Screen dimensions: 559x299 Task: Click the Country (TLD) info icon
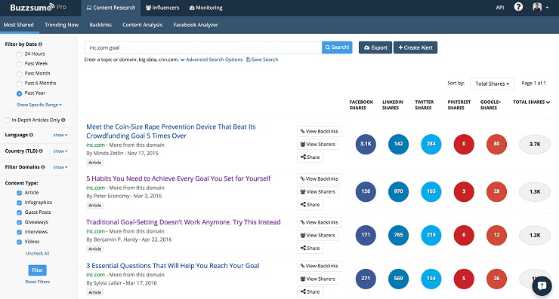(x=41, y=151)
